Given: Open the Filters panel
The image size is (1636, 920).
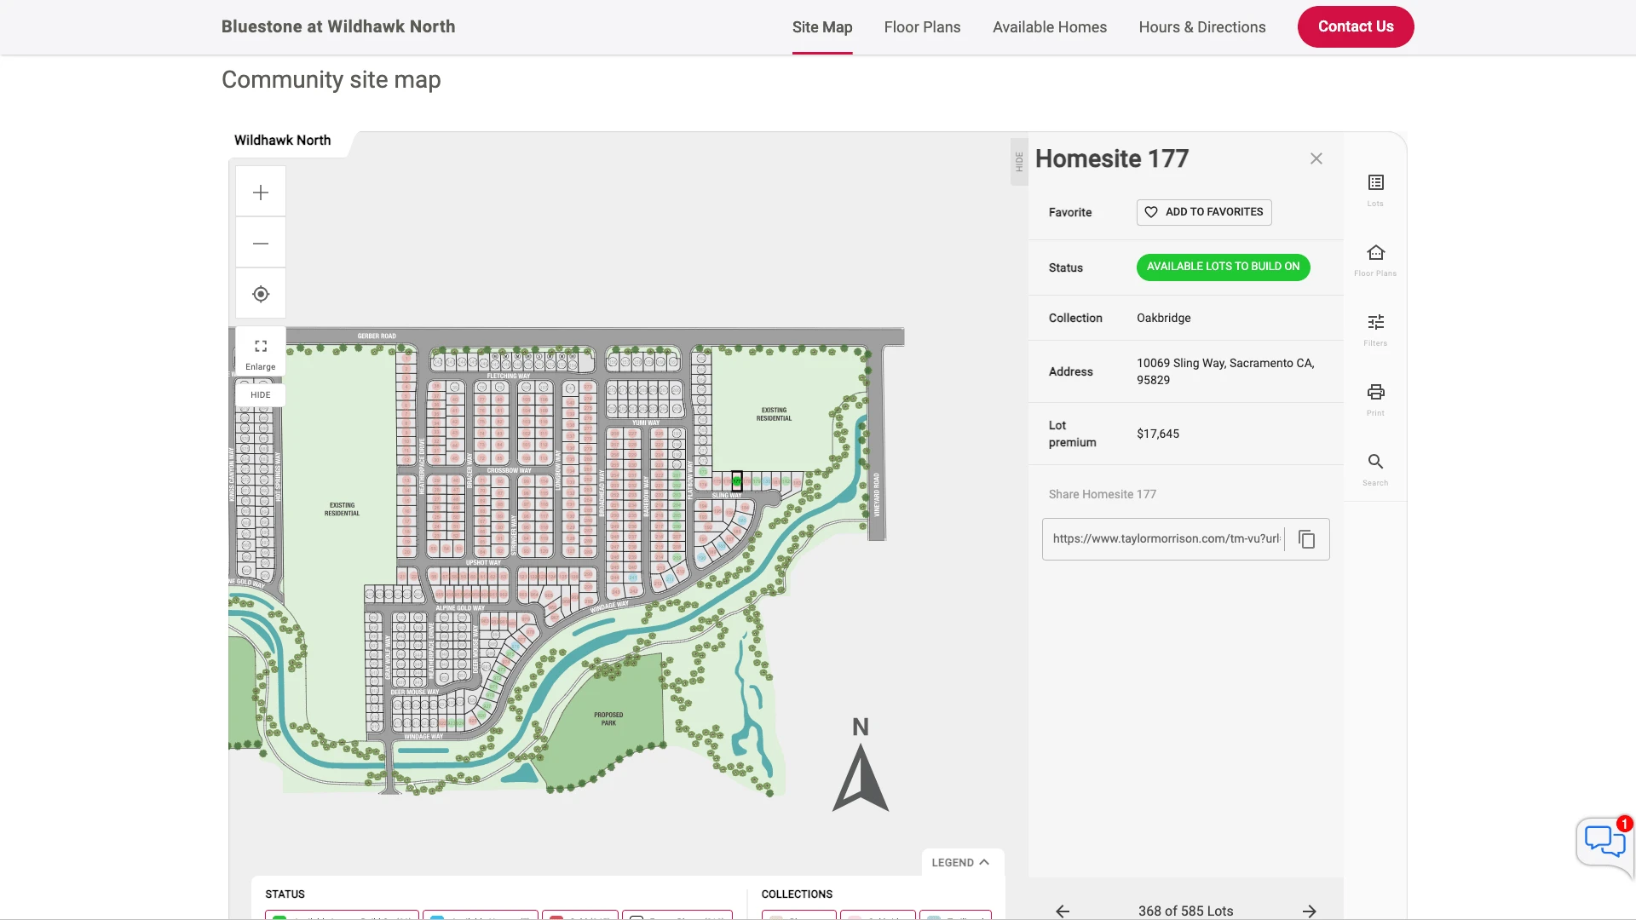Looking at the screenshot, I should tap(1375, 330).
